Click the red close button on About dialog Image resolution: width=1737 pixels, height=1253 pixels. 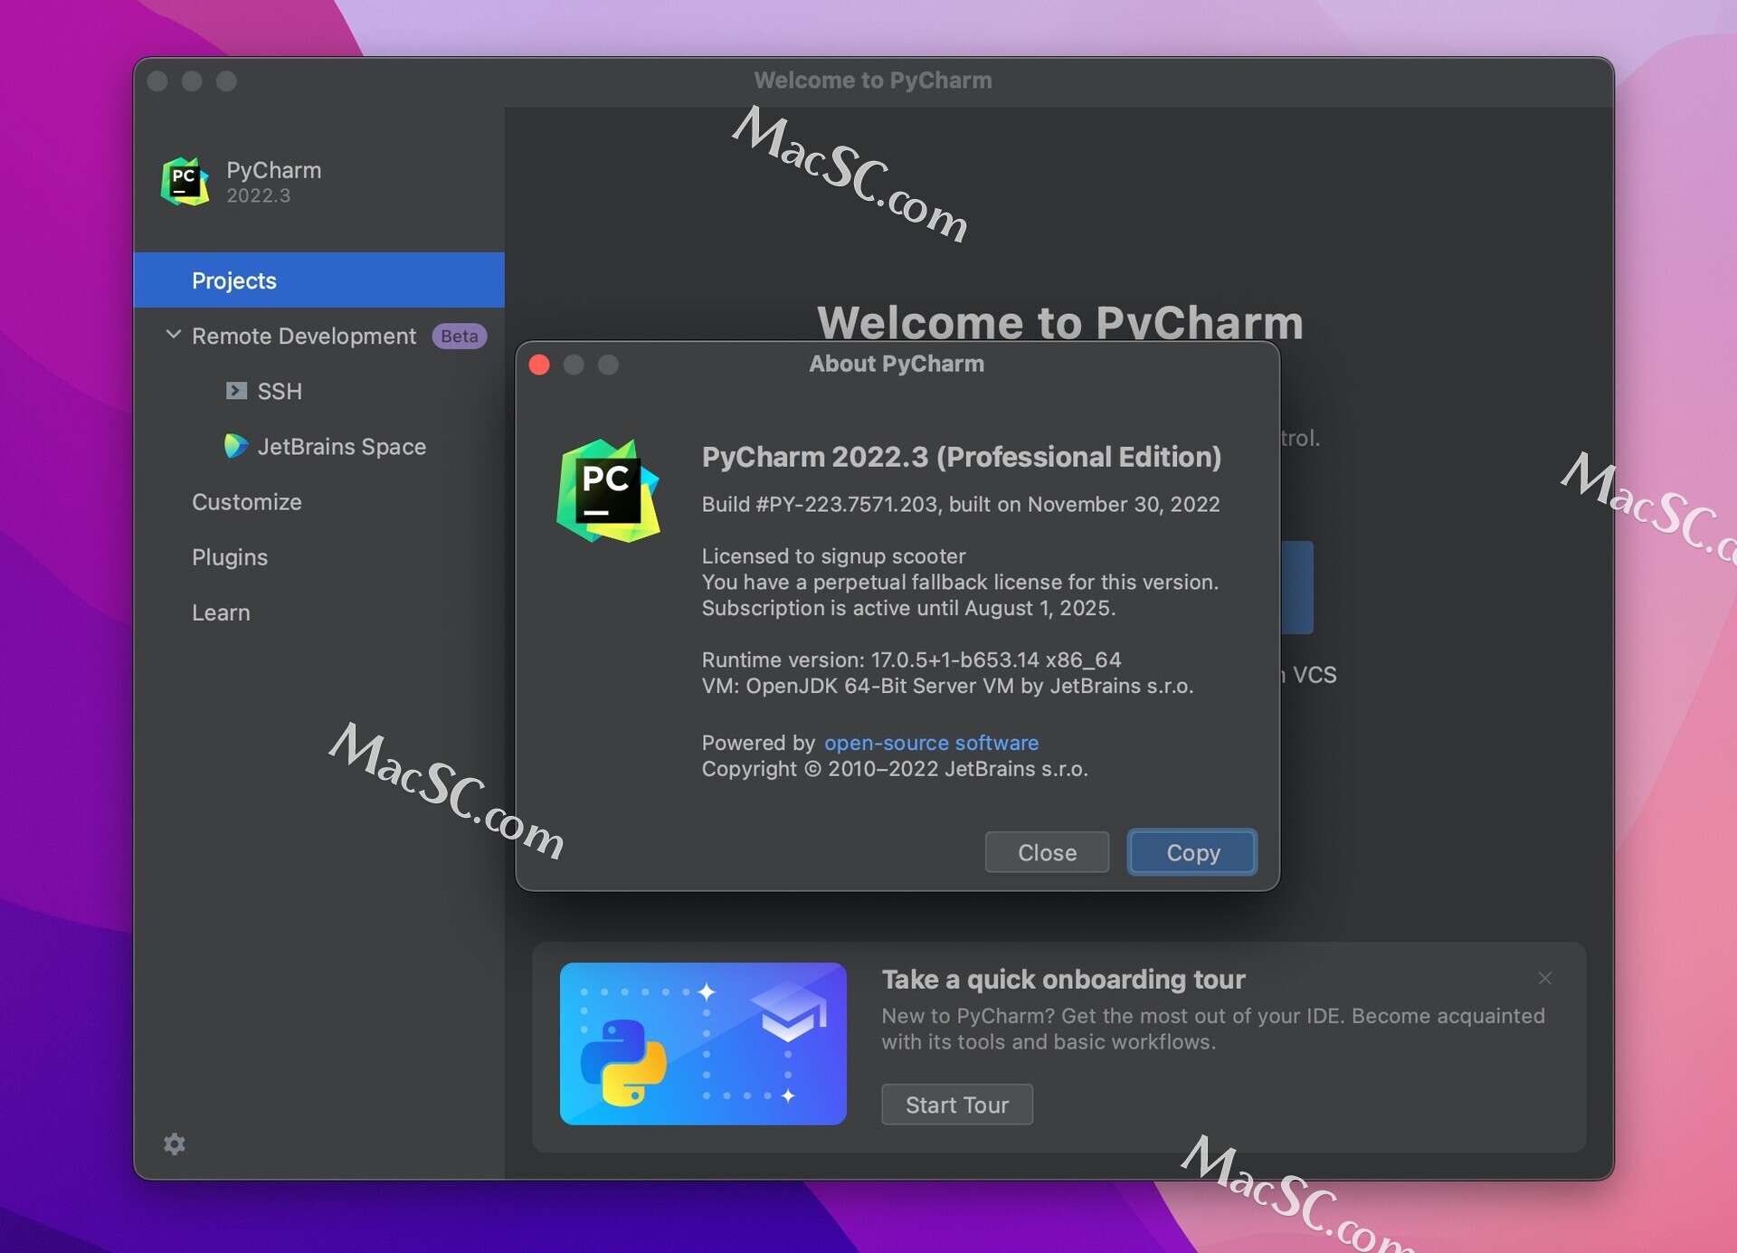539,365
